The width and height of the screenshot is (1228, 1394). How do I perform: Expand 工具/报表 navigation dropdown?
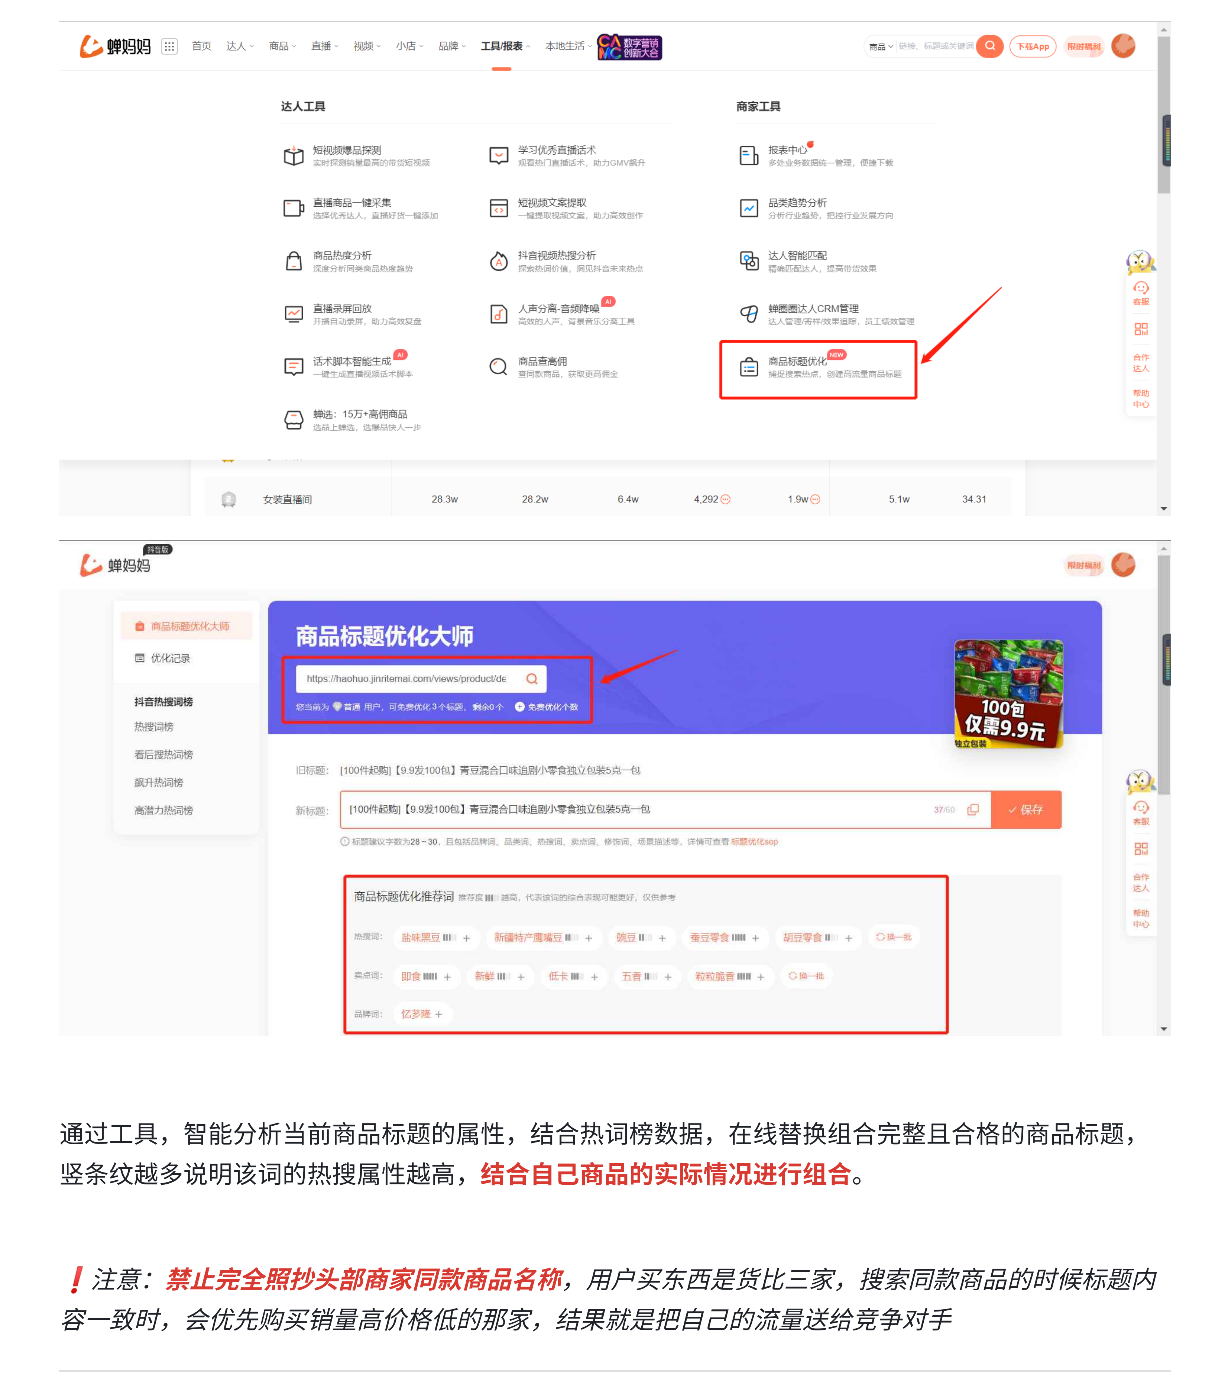point(505,46)
